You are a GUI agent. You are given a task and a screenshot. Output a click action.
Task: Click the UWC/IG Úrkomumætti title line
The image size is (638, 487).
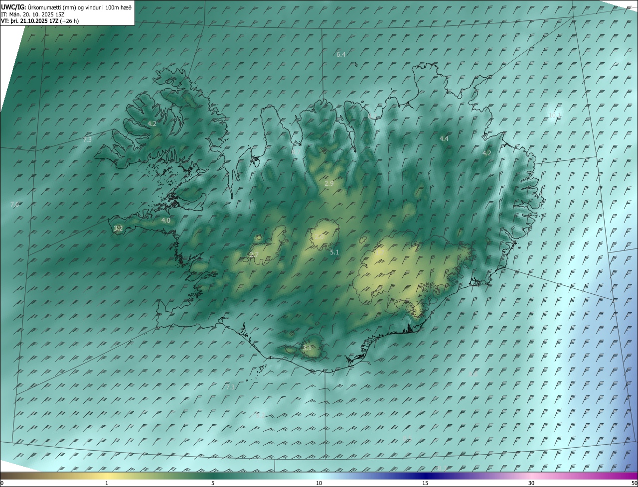pos(66,7)
